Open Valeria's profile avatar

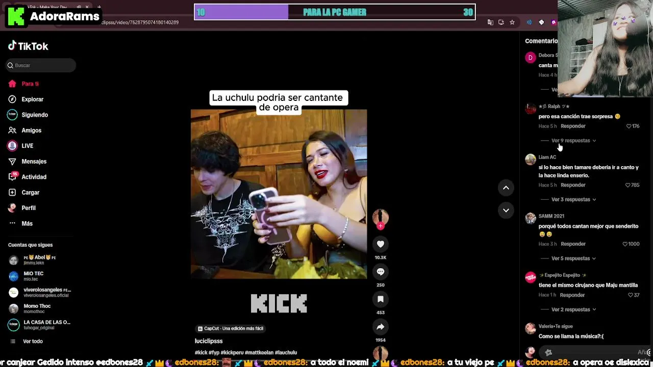click(x=531, y=329)
